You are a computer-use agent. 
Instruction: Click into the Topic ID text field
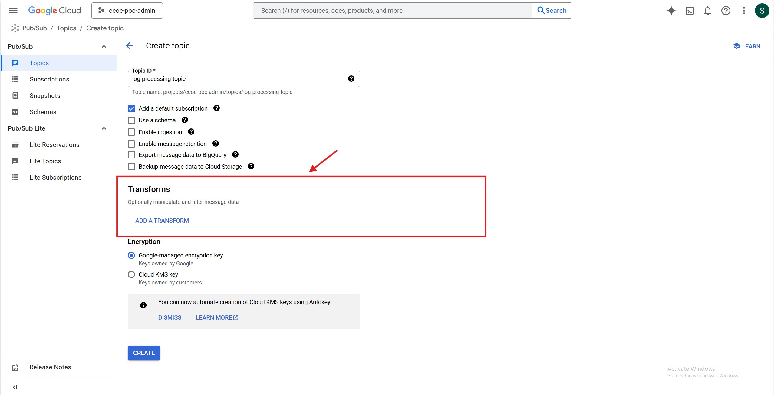click(x=236, y=79)
